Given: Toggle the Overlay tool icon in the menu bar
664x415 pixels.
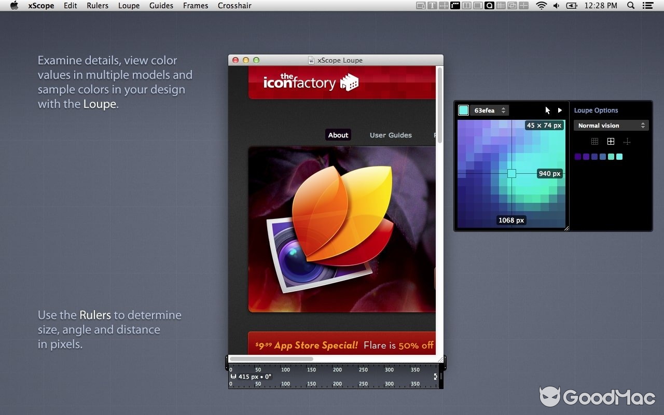Looking at the screenshot, I should [513, 6].
